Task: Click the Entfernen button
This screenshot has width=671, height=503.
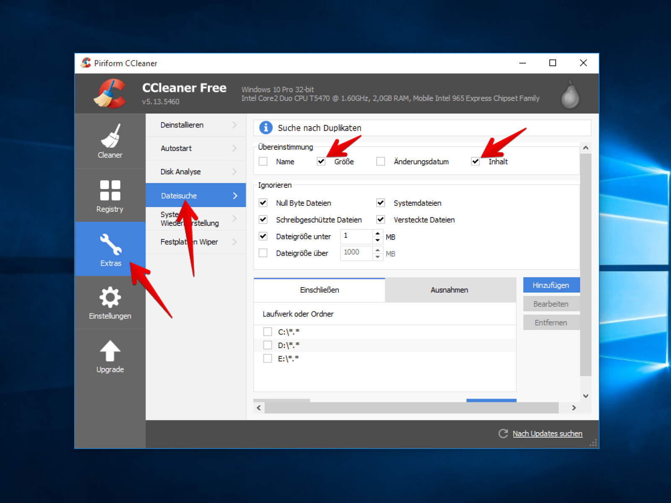Action: pyautogui.click(x=551, y=322)
